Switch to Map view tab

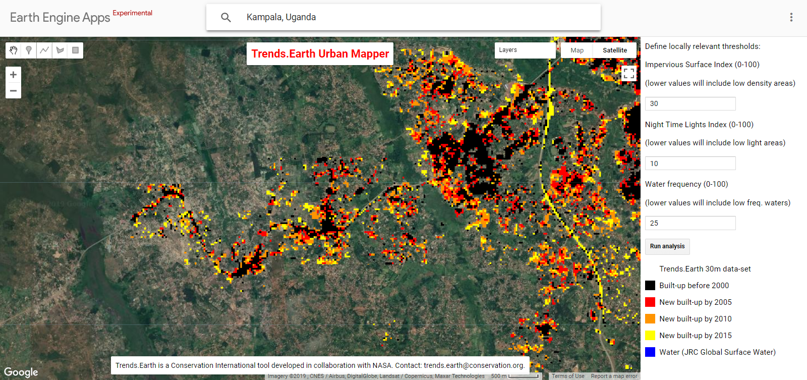point(577,50)
